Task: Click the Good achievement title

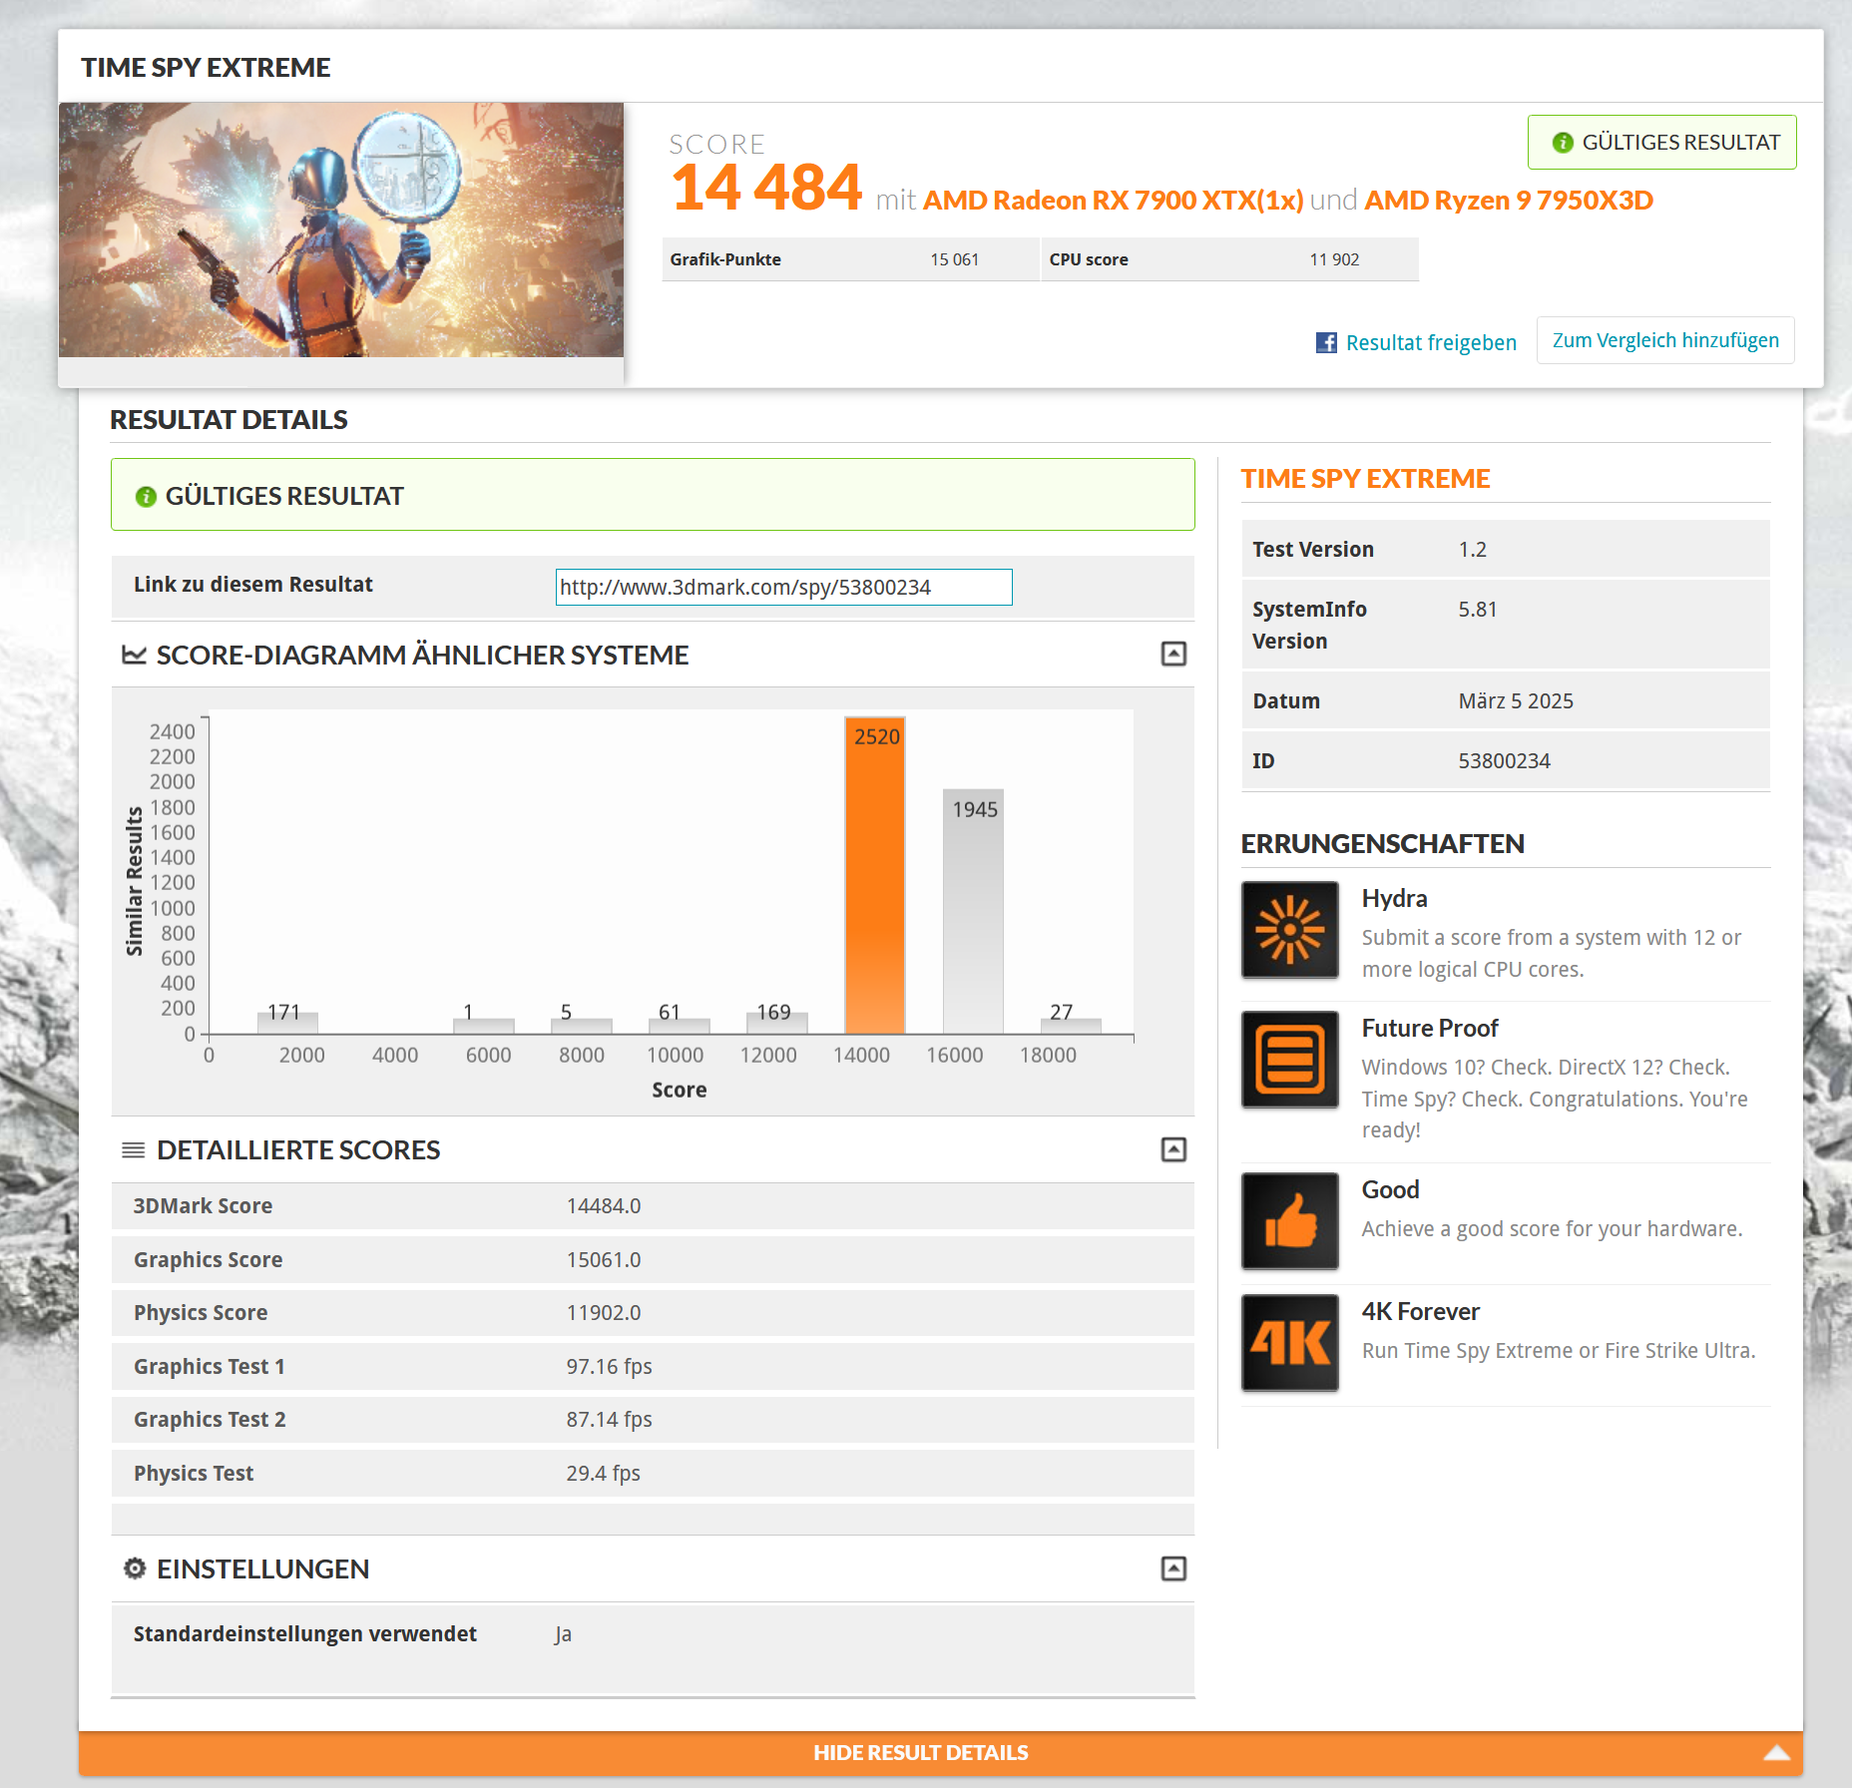Action: 1390,1190
